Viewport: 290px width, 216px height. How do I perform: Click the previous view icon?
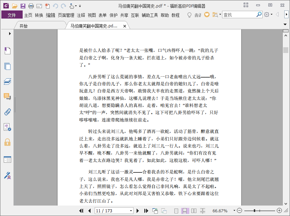click(155, 211)
